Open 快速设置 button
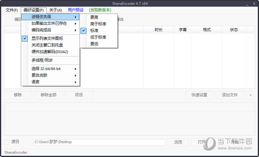Image resolution: width=259 pixels, height=157 pixels. point(199,95)
